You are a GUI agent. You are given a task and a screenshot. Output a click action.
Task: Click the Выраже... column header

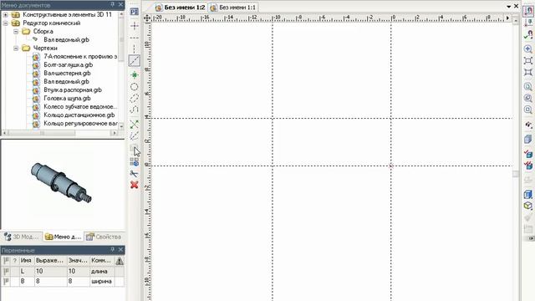pos(50,261)
